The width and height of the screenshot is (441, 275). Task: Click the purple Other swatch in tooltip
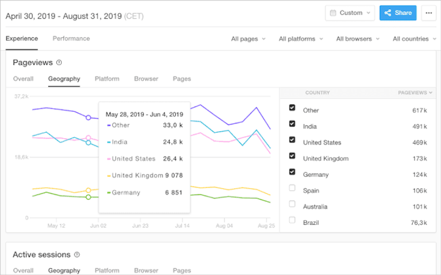[x=109, y=125]
